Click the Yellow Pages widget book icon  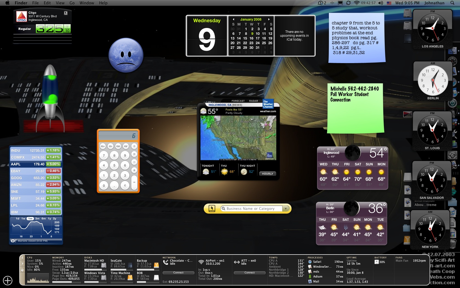tap(212, 208)
